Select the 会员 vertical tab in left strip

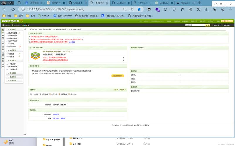(3, 54)
